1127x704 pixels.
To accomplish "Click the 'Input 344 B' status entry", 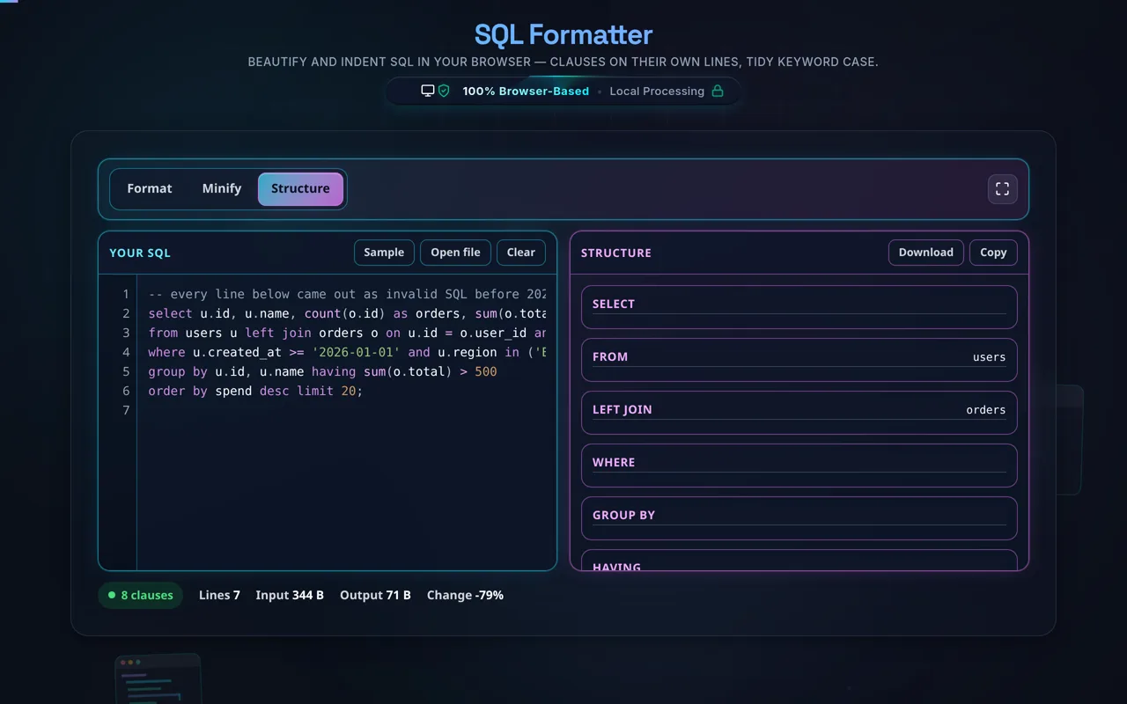I will pos(290,595).
